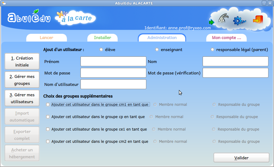Viewport: 274px width, 167px height.
Task: Click the "Ajout d'un utilisateur :" heading
Action: [x=64, y=50]
